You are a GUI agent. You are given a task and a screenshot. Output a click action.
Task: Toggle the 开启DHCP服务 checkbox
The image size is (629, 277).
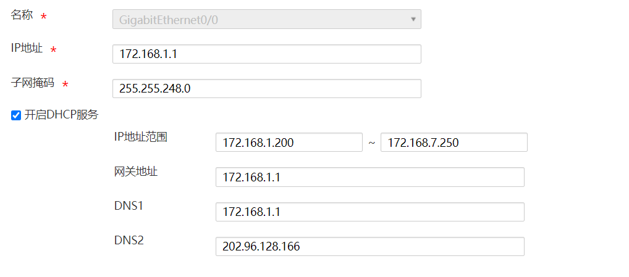point(16,115)
